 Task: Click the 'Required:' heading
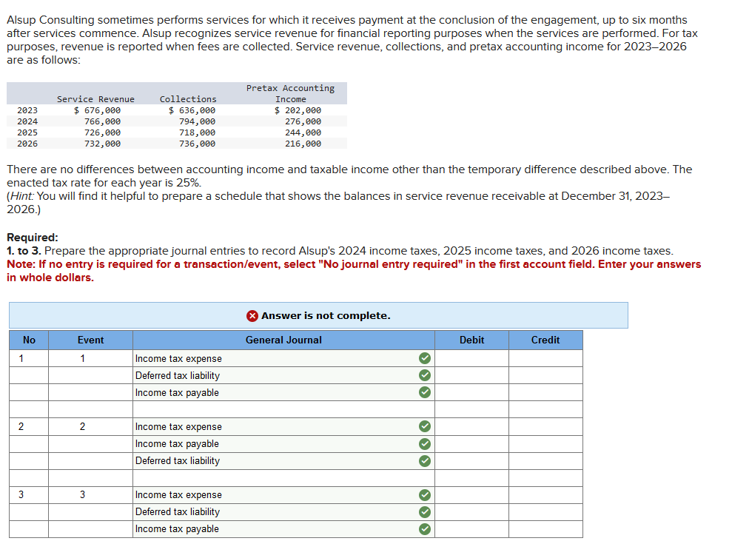[x=33, y=237]
